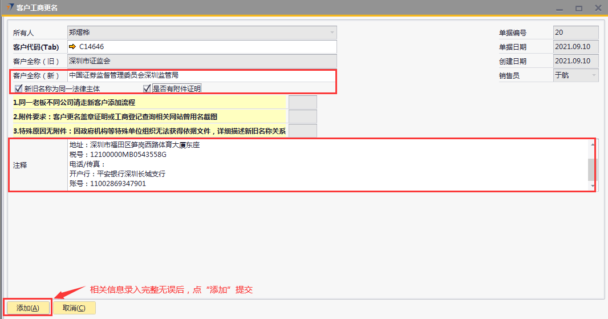Click the orange link arrow beside C14646
This screenshot has width=608, height=319.
coord(72,47)
